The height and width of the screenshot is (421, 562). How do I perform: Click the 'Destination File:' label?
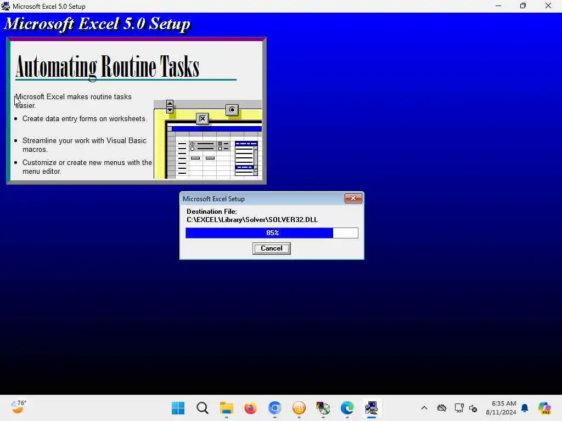pos(211,212)
